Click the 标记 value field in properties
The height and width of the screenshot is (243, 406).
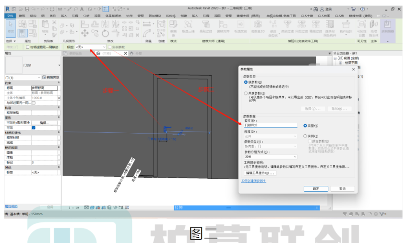[44, 162]
